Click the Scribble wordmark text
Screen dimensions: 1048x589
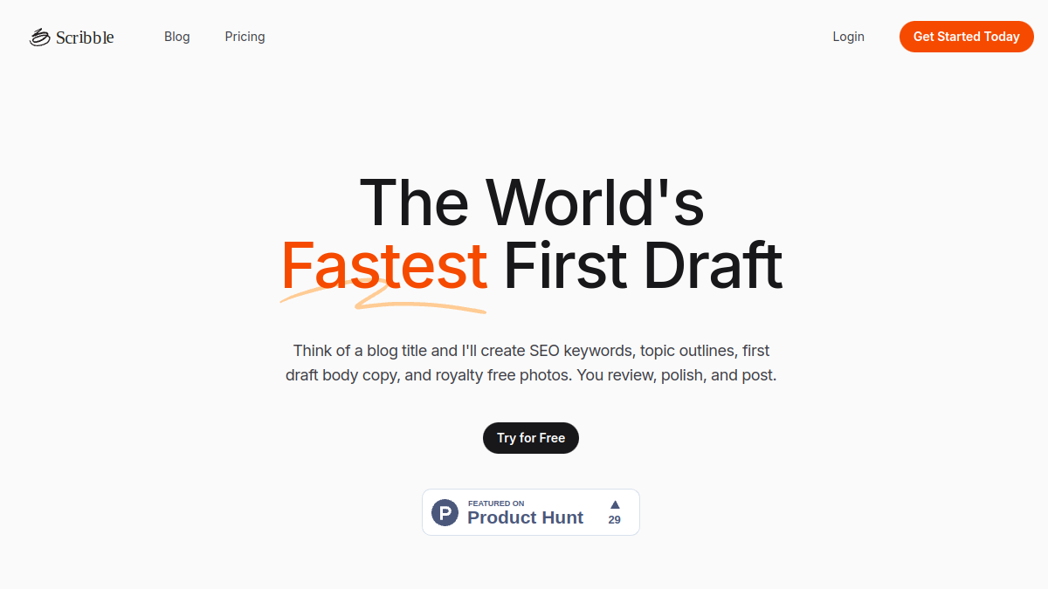tap(85, 37)
